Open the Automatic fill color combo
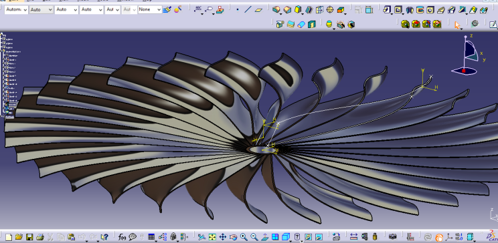Viewport: 498px width, 243px height. pos(16,10)
